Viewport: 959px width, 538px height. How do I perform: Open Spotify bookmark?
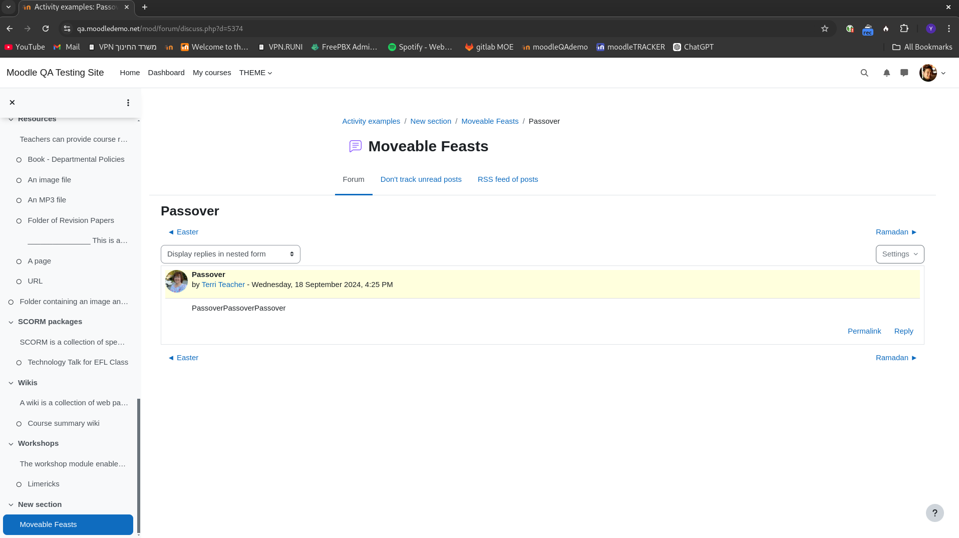point(420,47)
